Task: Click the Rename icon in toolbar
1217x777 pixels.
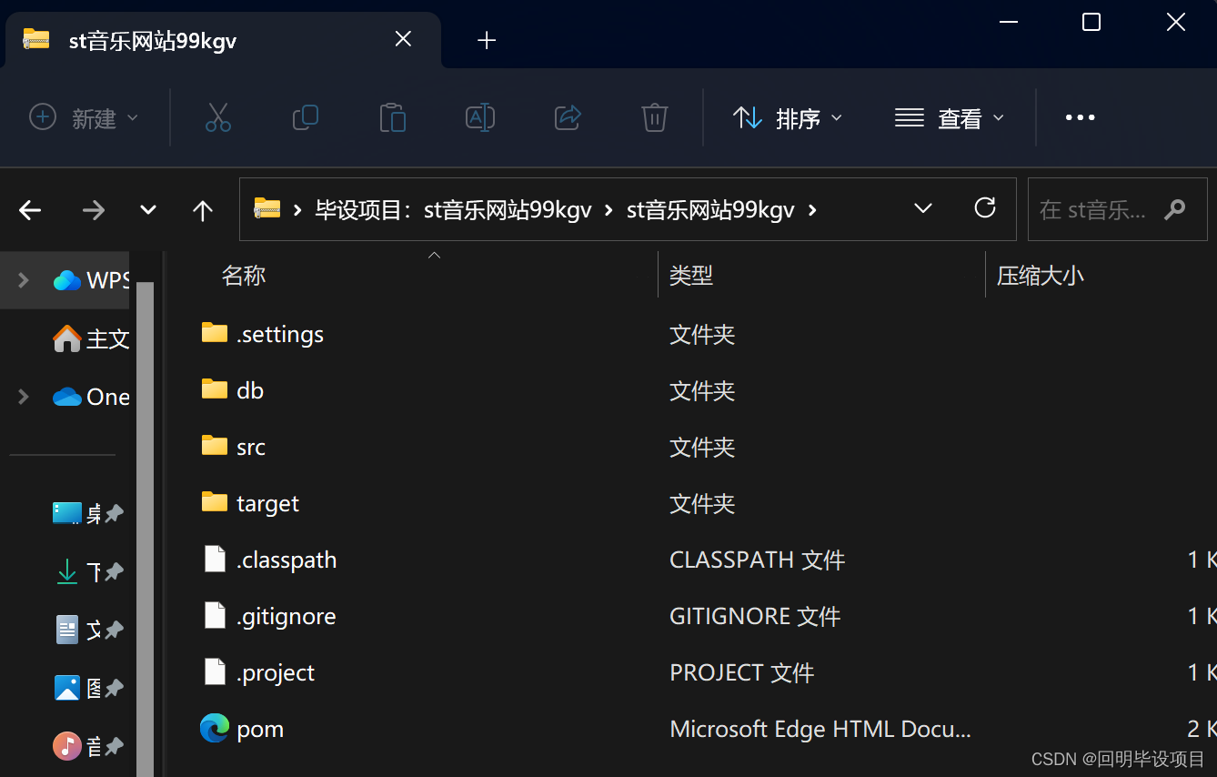Action: coord(480,117)
